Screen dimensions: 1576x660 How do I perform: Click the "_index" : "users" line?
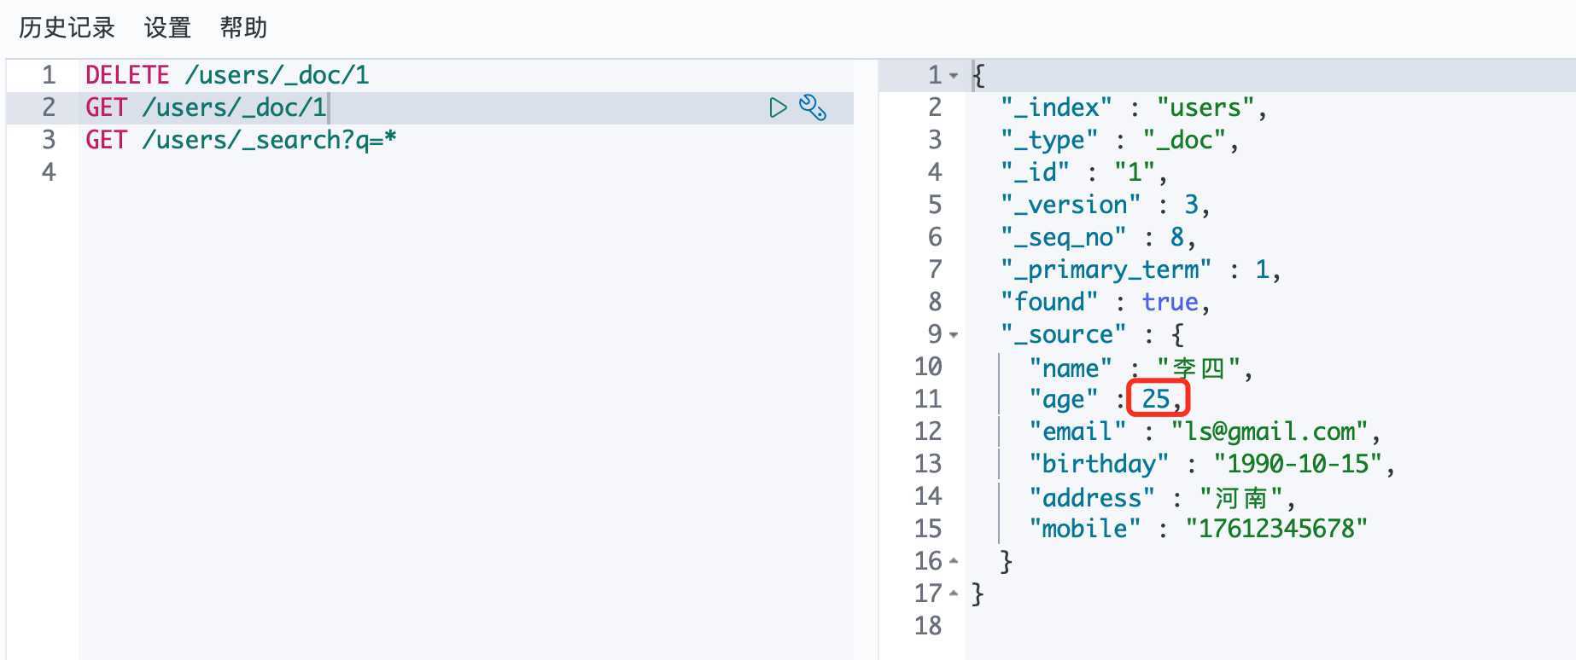point(1134,107)
